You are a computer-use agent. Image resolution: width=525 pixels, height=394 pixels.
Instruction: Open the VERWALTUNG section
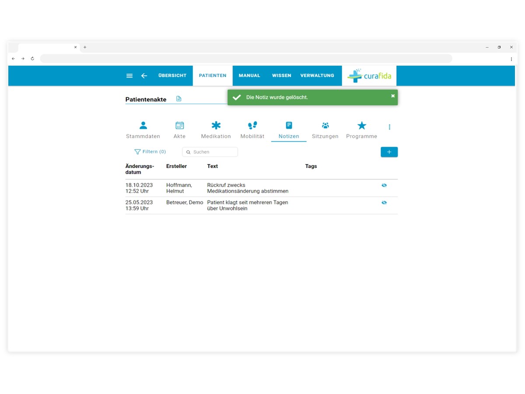click(x=317, y=76)
